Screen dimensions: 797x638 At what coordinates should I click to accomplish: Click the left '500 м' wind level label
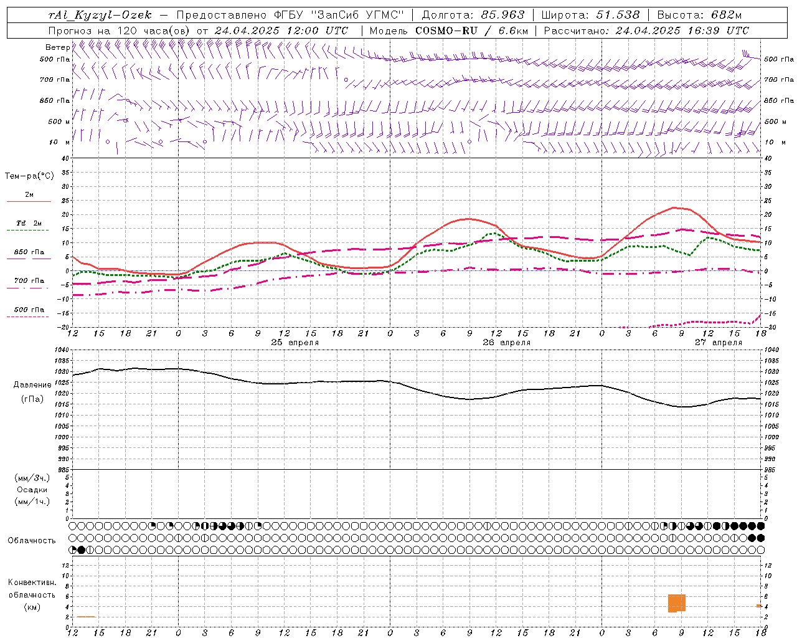tap(59, 121)
